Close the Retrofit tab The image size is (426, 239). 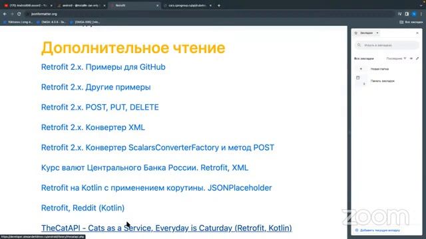coord(157,5)
